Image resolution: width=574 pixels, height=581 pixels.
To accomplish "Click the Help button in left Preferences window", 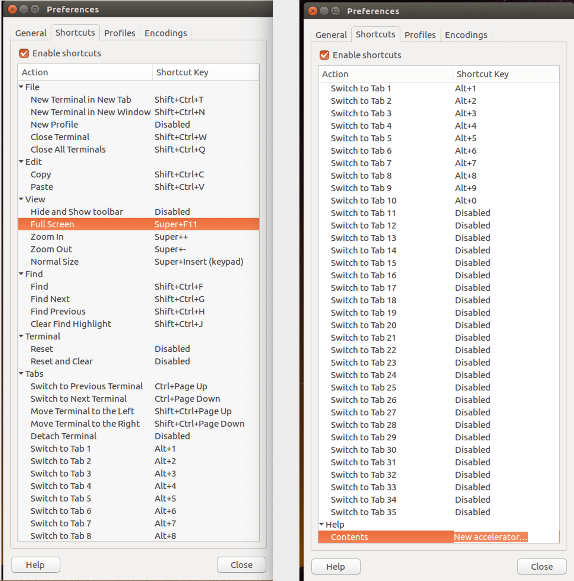I will click(36, 565).
